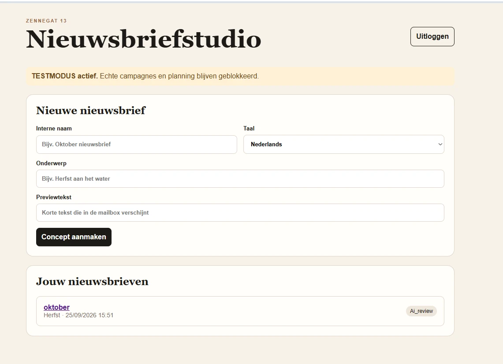This screenshot has height=364, width=503.
Task: Open the oktober newsletter link
Action: point(56,307)
